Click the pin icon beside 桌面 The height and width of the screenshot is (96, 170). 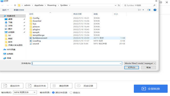tap(24, 19)
